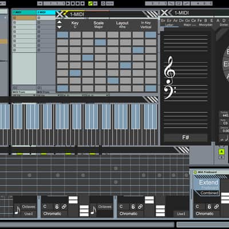Toggle the third chain link icon
The image size is (229, 229).
[x=216, y=207]
